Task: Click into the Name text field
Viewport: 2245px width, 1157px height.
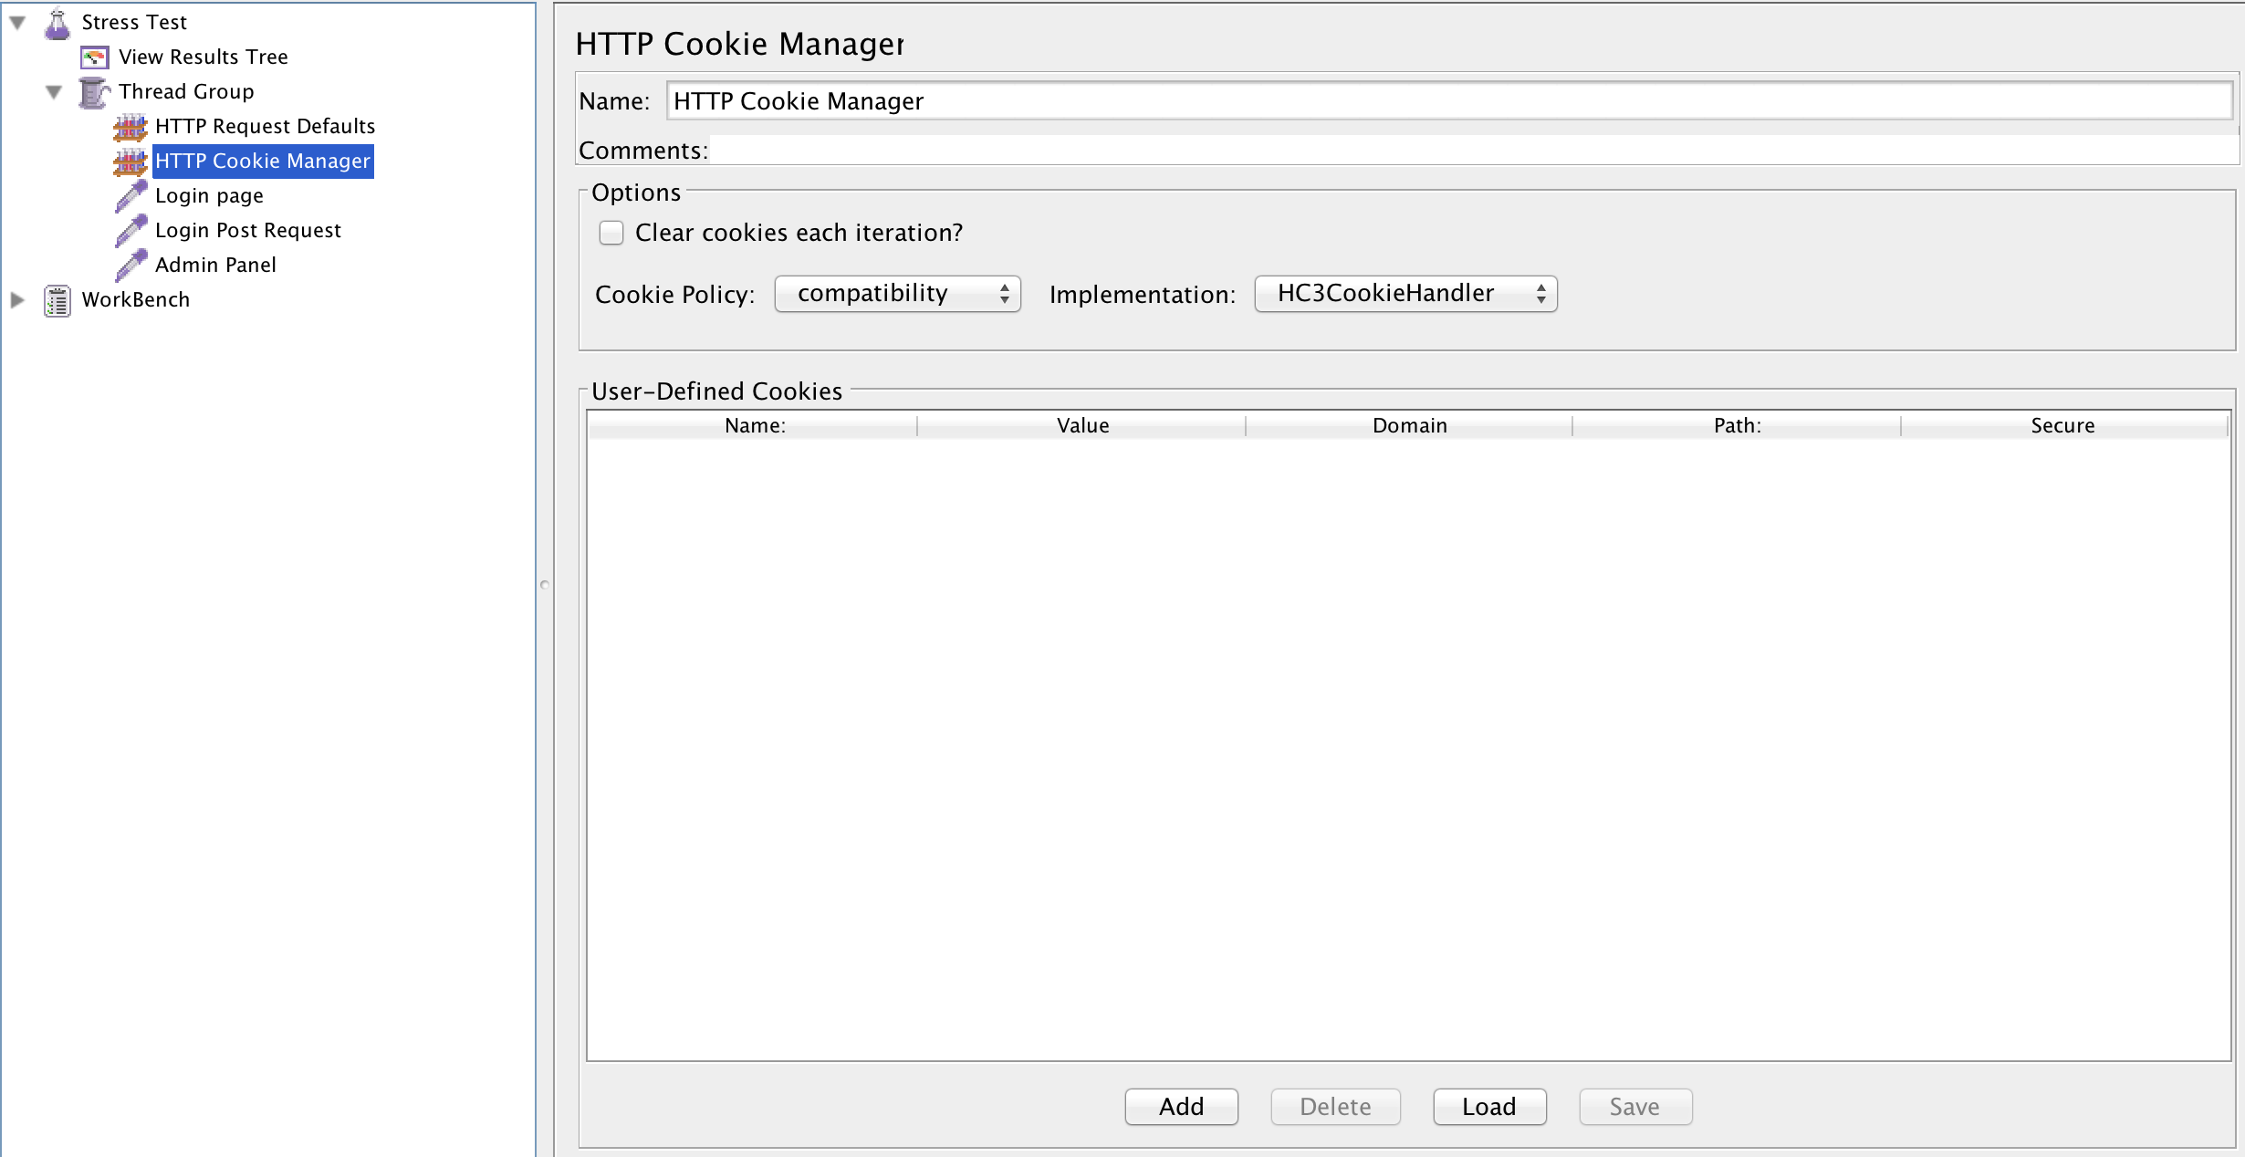Action: click(x=1449, y=100)
